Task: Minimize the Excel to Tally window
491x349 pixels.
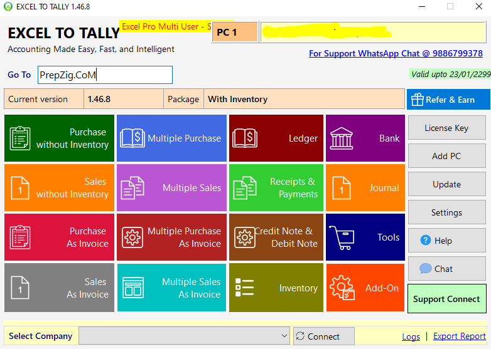Action: click(422, 6)
